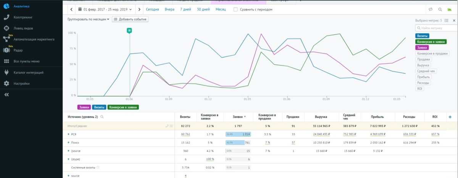Select the Месяц quick period

click(221, 9)
